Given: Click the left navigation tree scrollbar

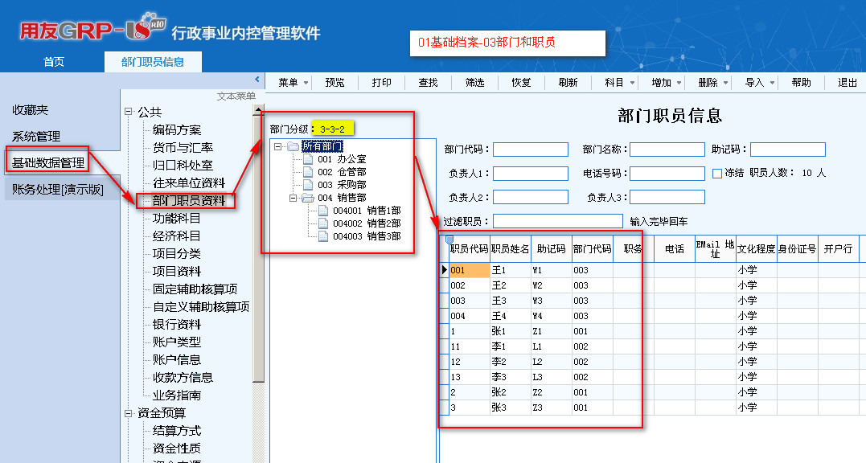Looking at the screenshot, I should (x=259, y=241).
